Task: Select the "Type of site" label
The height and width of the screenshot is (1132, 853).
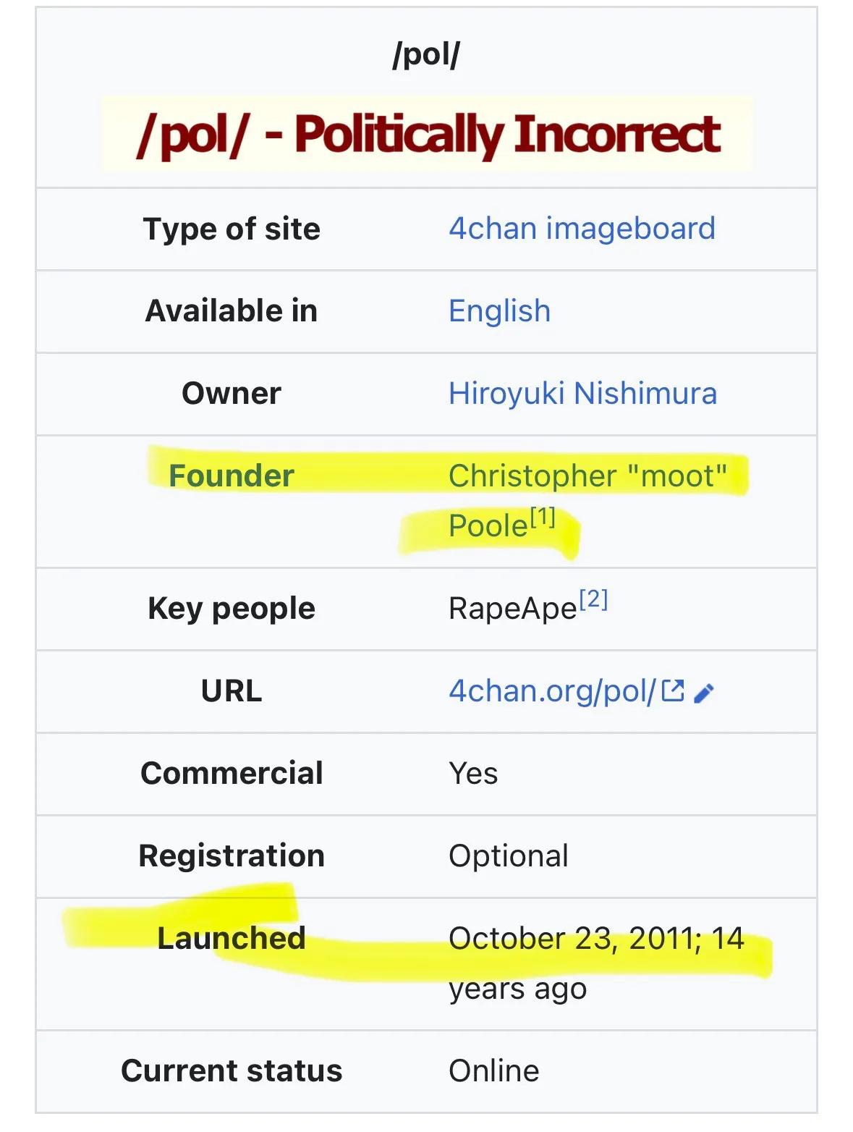Action: click(232, 229)
